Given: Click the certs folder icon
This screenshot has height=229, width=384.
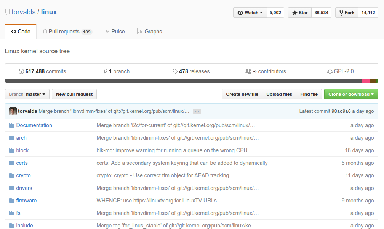Looking at the screenshot, I should coord(12,163).
